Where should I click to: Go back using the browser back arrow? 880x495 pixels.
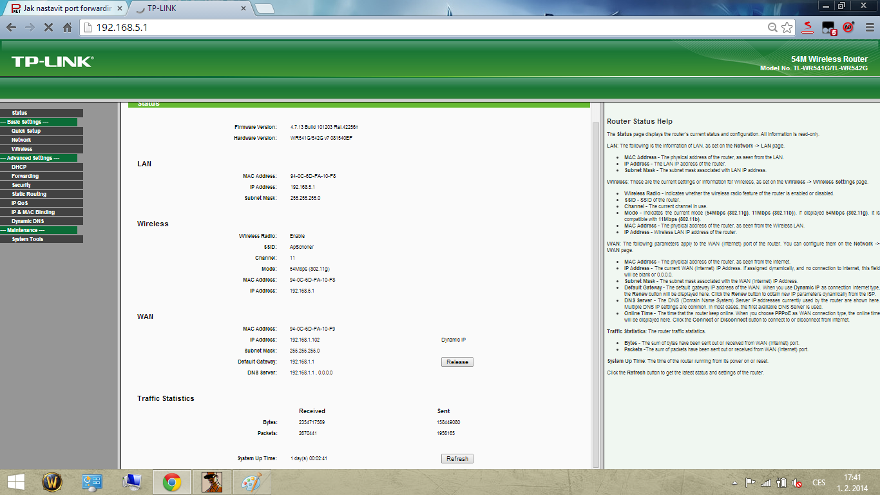coord(11,28)
